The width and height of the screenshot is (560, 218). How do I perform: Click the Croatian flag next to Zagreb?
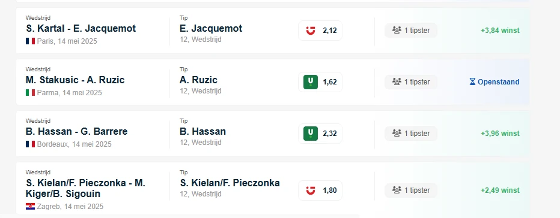click(30, 206)
